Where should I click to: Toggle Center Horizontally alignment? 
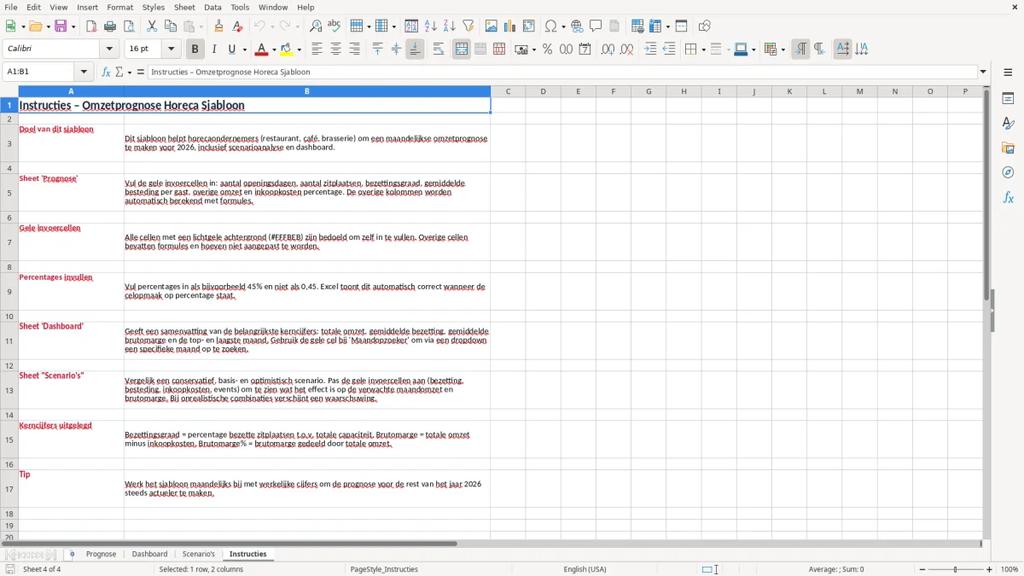335,49
